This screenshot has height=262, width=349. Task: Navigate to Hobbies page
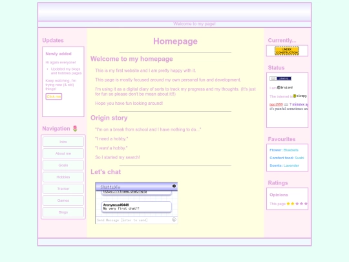(x=63, y=177)
